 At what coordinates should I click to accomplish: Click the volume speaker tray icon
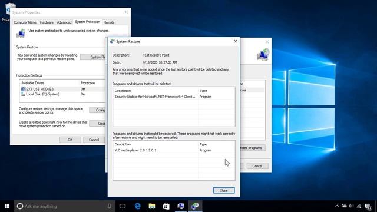[x=351, y=206]
